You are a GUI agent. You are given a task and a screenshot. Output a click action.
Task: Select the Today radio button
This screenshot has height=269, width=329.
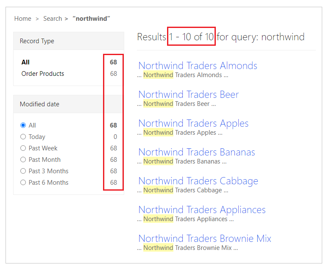[x=23, y=137]
